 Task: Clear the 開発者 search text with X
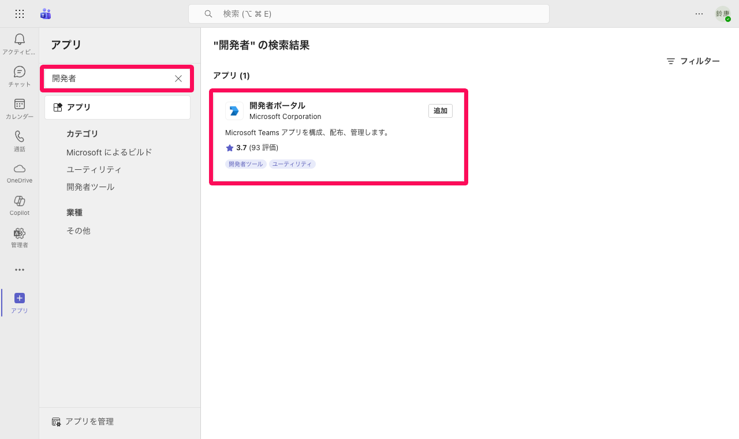tap(178, 79)
